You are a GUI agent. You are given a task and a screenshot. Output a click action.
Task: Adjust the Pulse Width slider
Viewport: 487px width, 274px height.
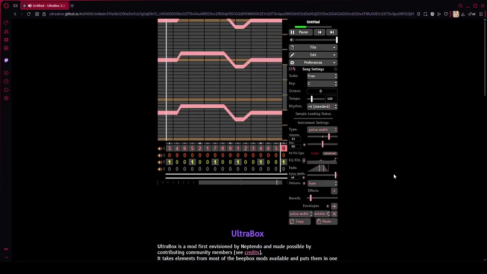click(322, 175)
